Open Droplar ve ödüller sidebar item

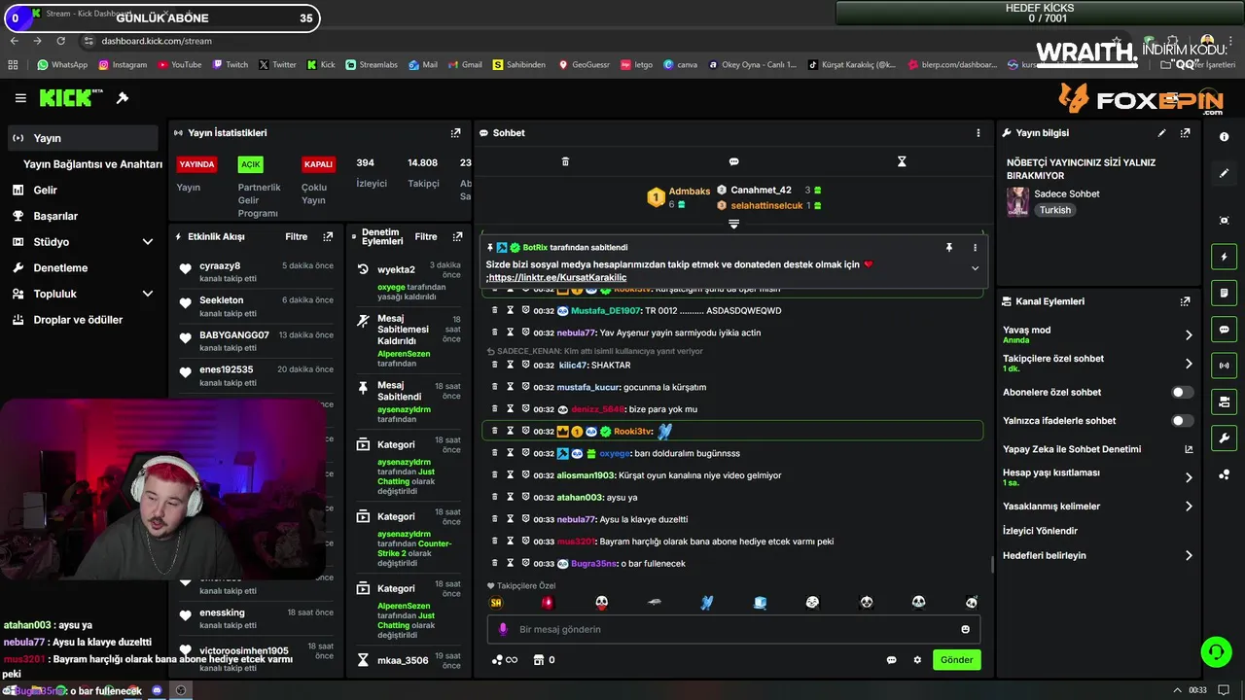(78, 320)
